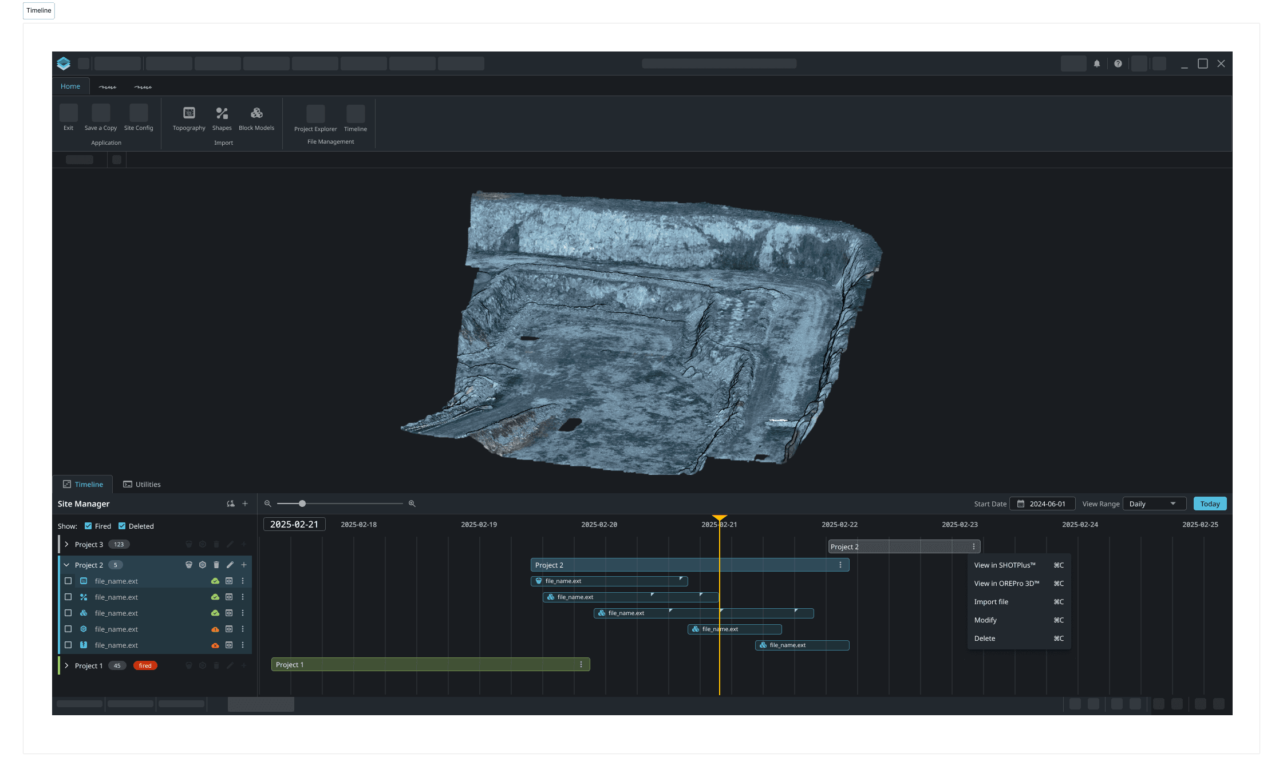This screenshot has height=777, width=1283.
Task: Select Import file in context menu
Action: [991, 601]
